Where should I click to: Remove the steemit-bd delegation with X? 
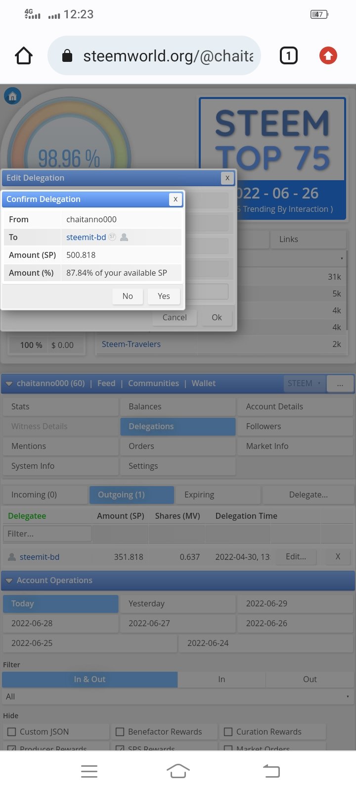click(338, 556)
